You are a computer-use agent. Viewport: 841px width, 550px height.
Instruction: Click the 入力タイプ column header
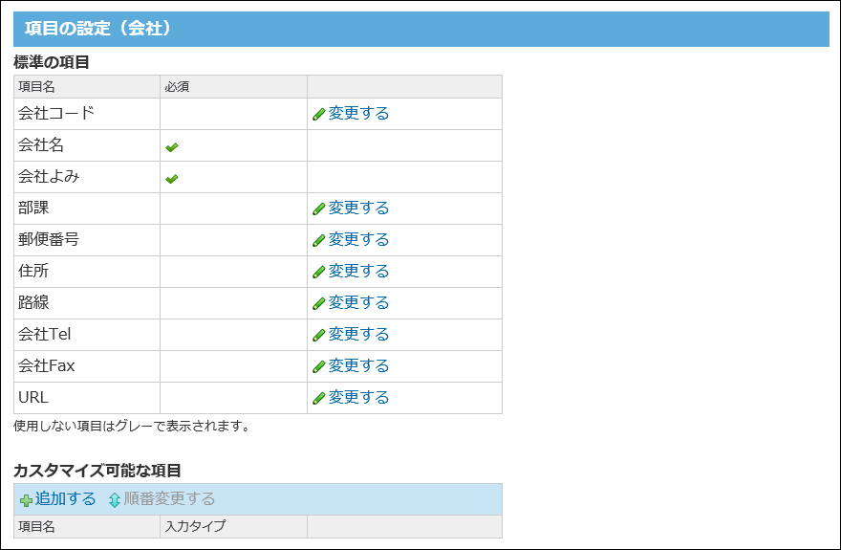[x=195, y=526]
